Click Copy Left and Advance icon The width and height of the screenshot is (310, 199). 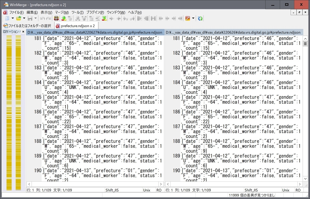click(132, 18)
